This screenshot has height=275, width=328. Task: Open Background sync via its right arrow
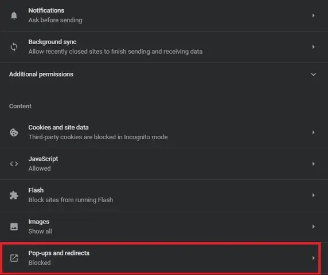pyautogui.click(x=313, y=47)
